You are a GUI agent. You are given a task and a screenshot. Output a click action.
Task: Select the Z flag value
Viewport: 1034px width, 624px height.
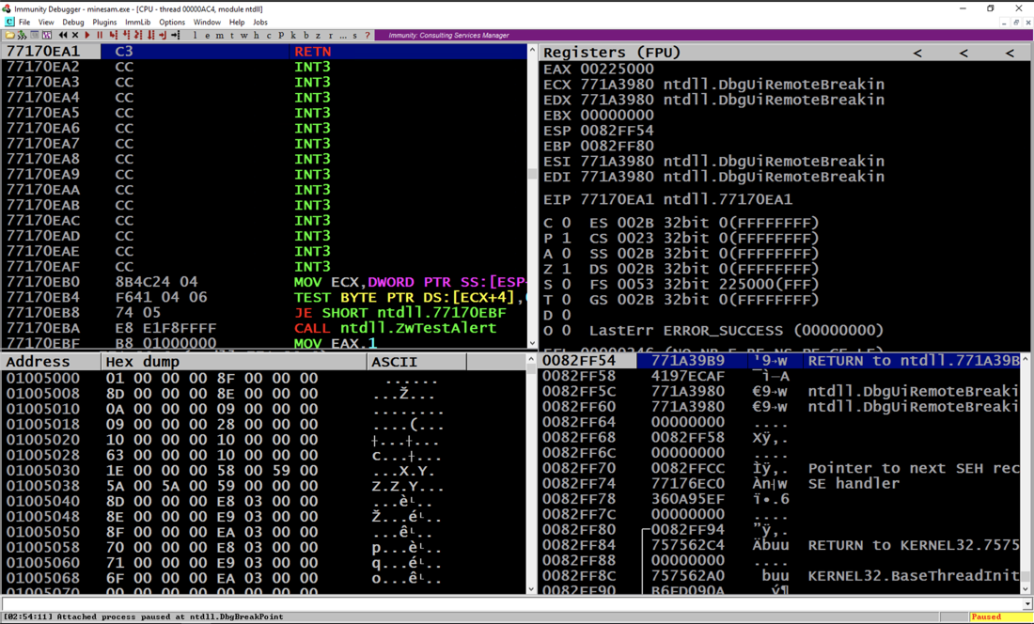click(567, 269)
